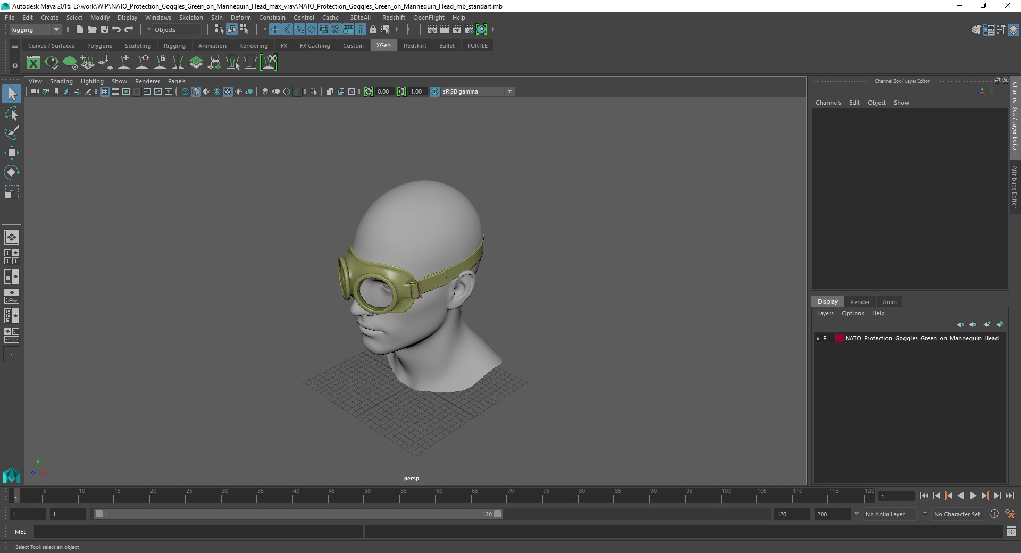Screen dimensions: 1021x553
Task: Switch to the Redshift shelf tab
Action: click(415, 46)
